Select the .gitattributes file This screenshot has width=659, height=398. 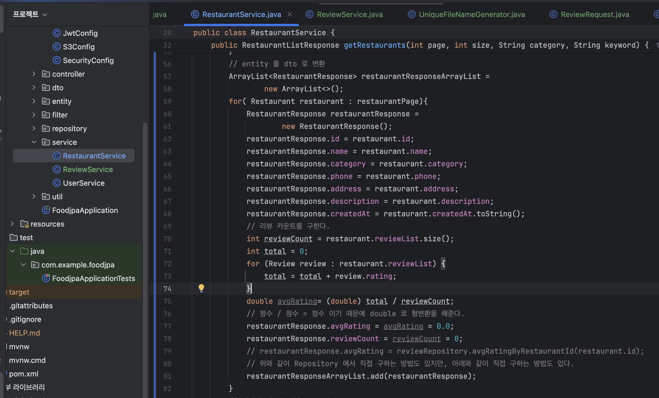[x=31, y=306]
